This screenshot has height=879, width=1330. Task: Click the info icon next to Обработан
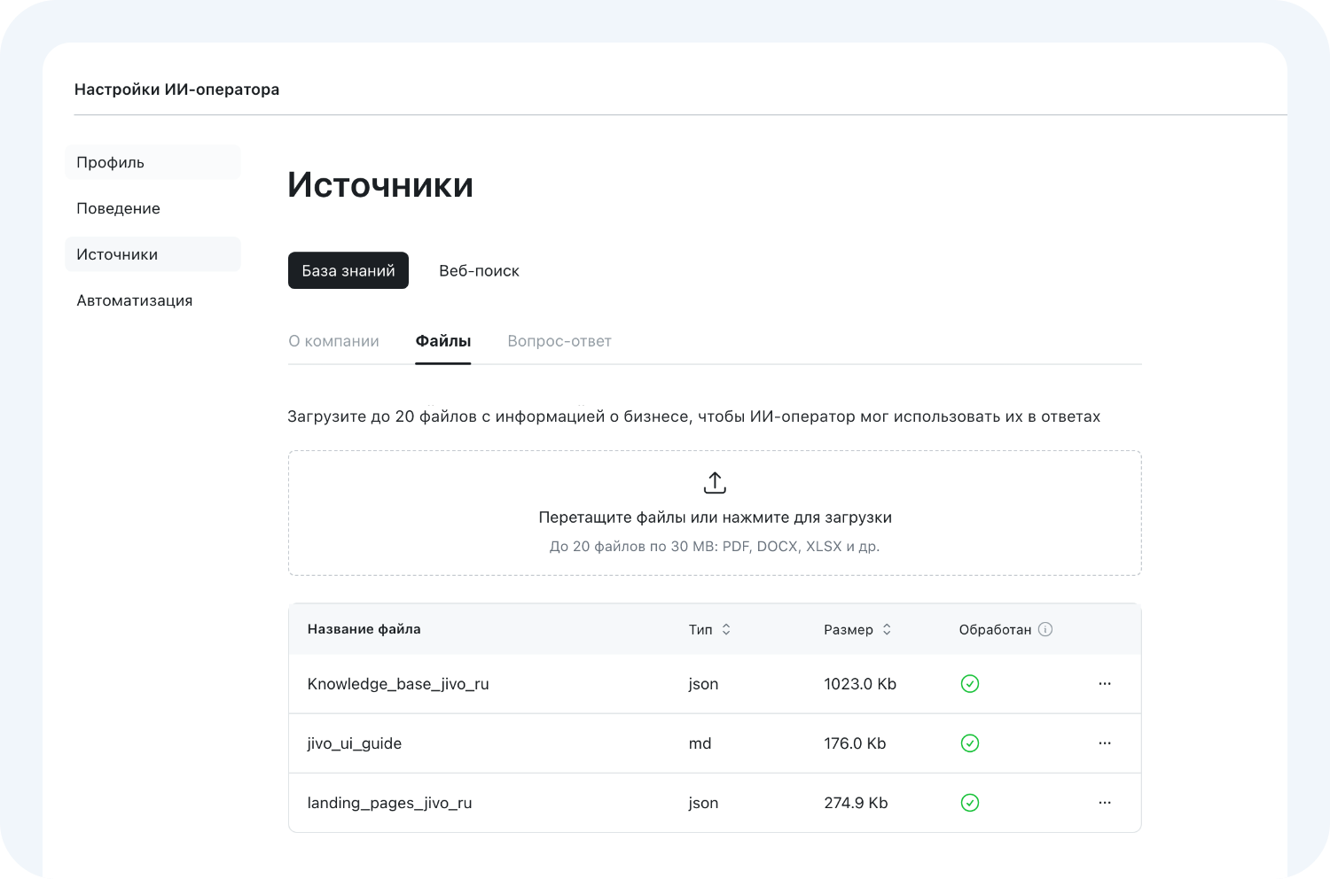(1045, 629)
